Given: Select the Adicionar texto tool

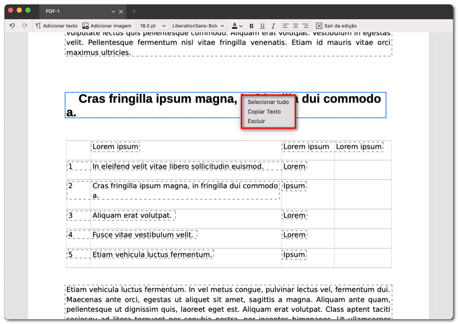Looking at the screenshot, I should click(x=56, y=26).
